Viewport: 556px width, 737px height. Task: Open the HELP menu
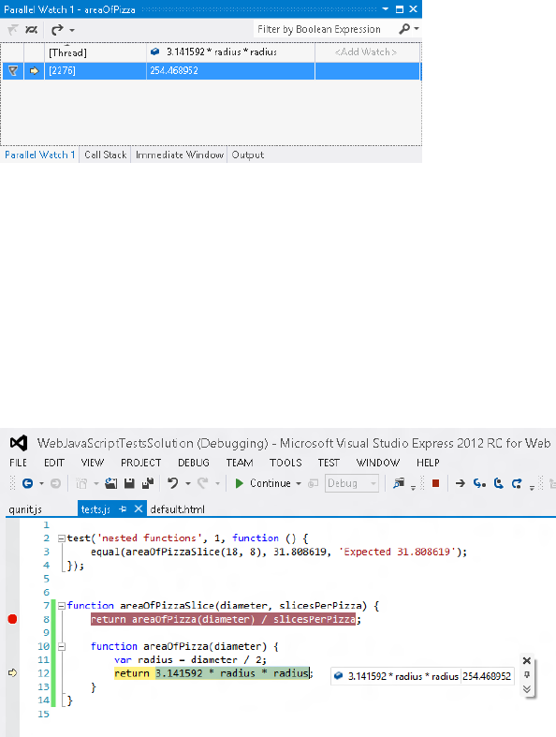point(428,463)
